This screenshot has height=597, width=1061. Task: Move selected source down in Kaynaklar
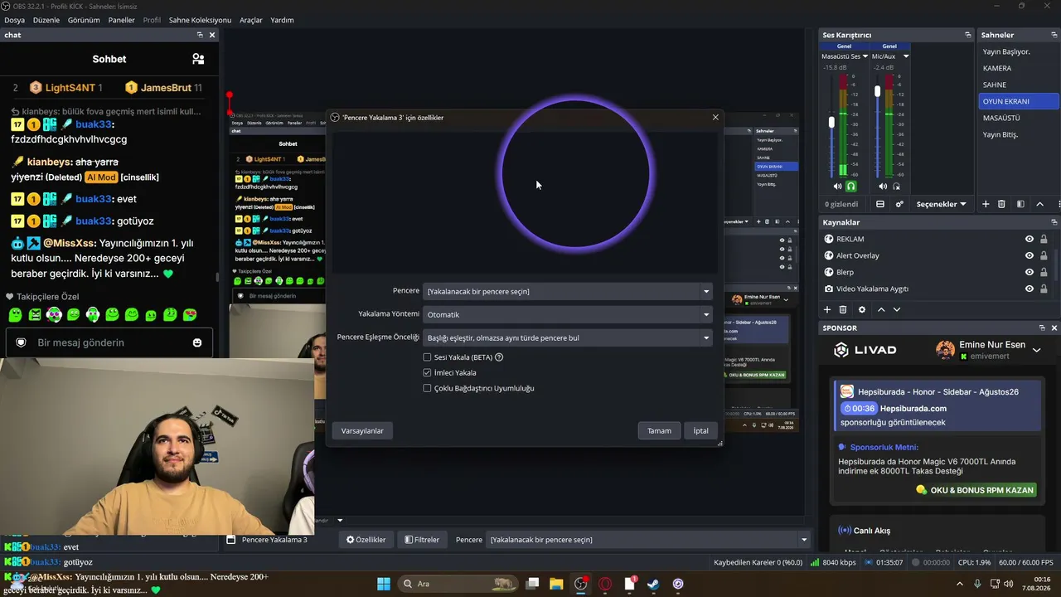pos(897,309)
